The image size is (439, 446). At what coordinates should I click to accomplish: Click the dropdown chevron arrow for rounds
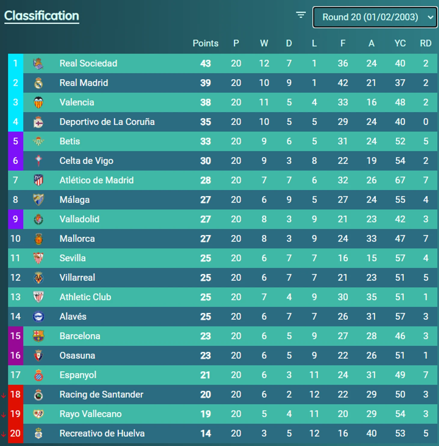(431, 17)
